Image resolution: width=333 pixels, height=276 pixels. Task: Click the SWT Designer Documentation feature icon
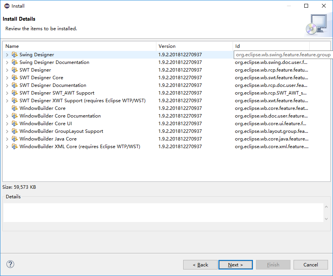point(15,85)
